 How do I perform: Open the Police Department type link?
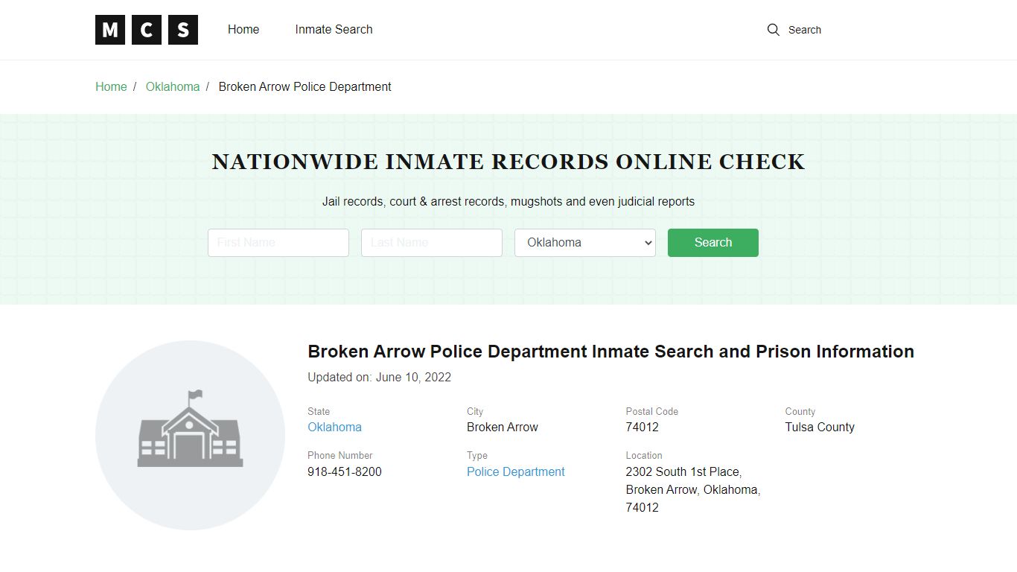coord(516,471)
